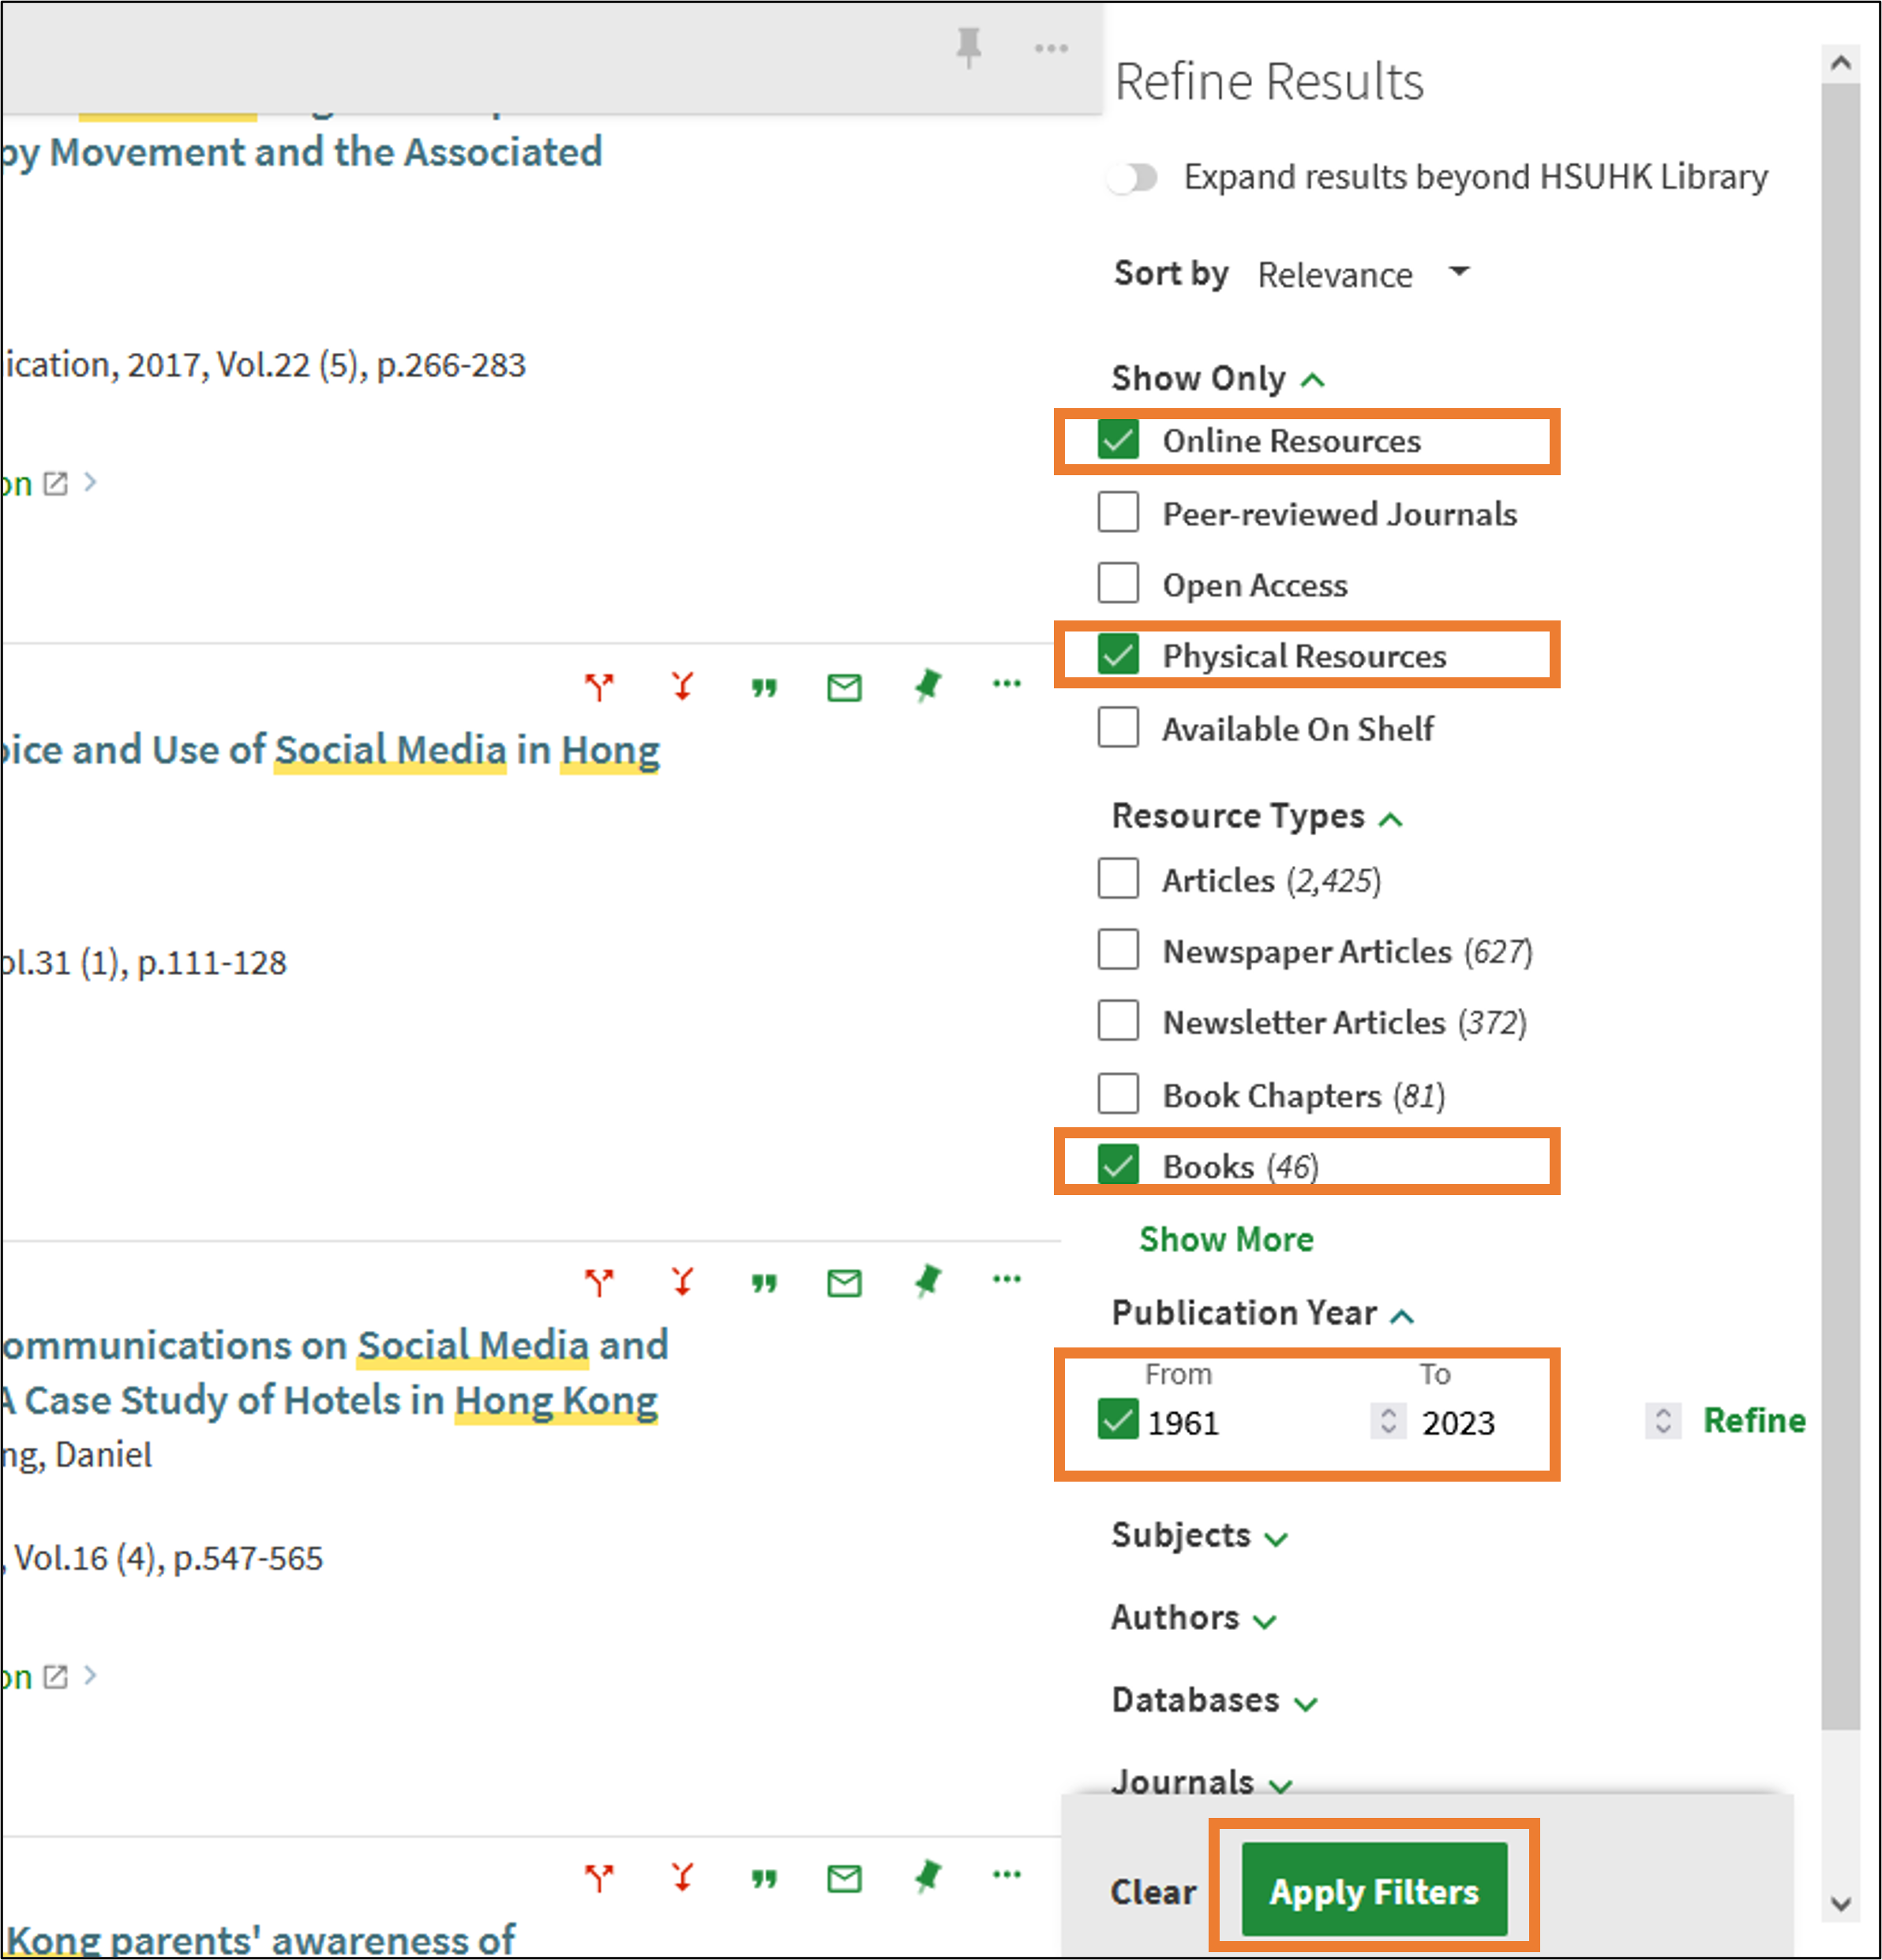The width and height of the screenshot is (1882, 1960).
Task: Click the citation trail icon on a result
Action: (x=599, y=685)
